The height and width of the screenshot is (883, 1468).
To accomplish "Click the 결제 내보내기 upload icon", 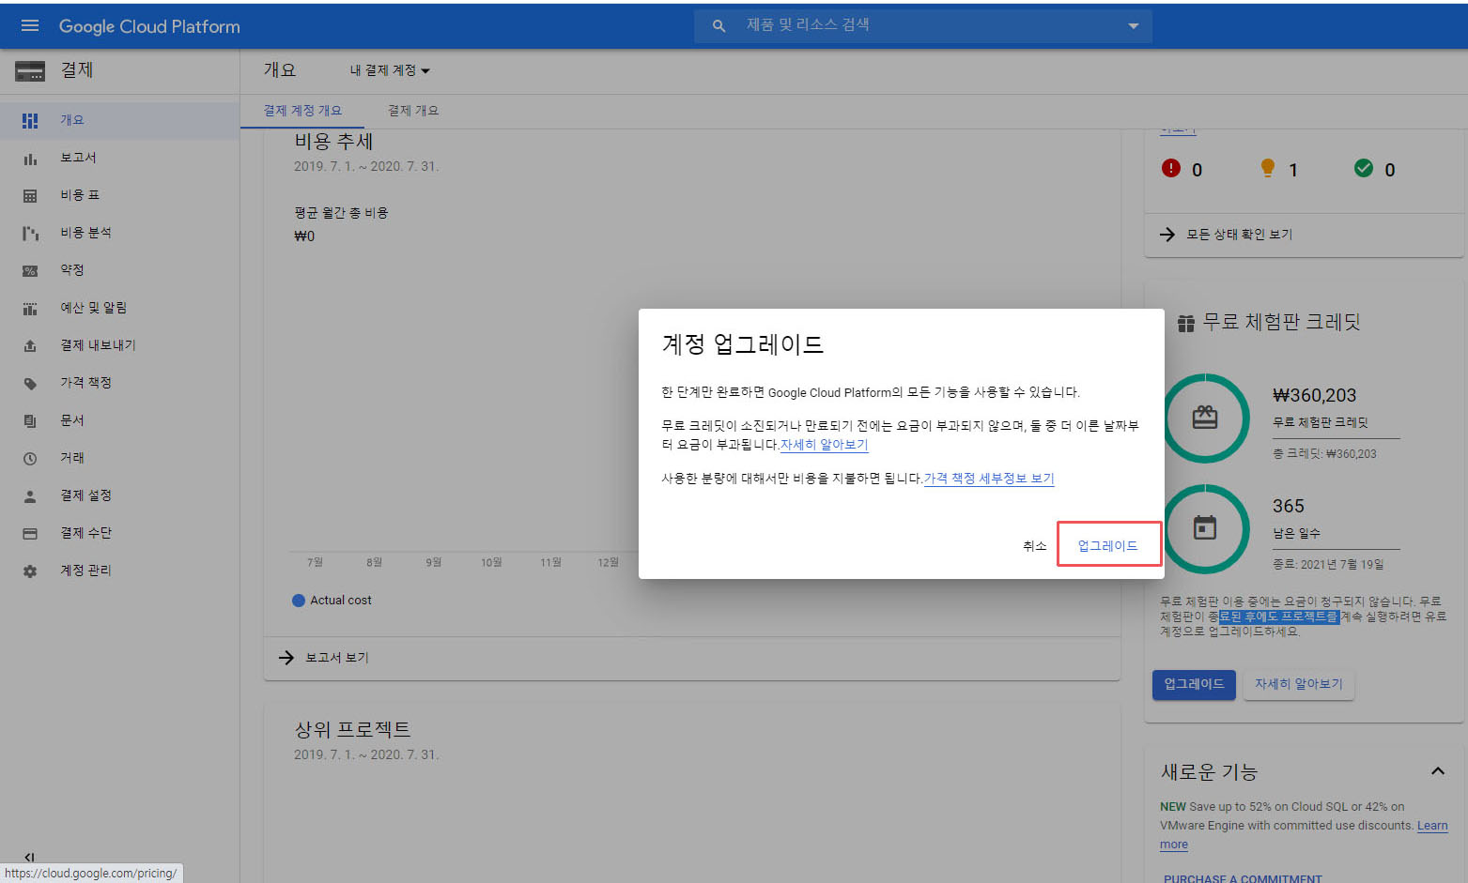I will [x=30, y=345].
